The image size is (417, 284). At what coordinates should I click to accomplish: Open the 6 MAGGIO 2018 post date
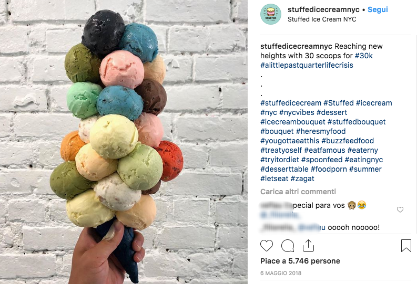(281, 273)
